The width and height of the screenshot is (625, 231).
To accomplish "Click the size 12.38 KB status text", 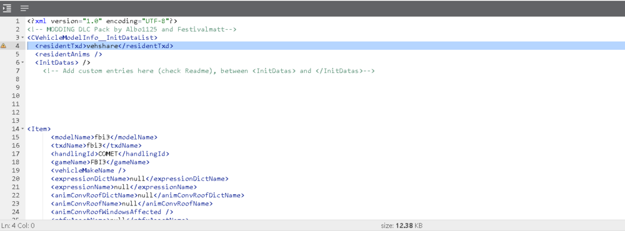I will click(x=402, y=226).
